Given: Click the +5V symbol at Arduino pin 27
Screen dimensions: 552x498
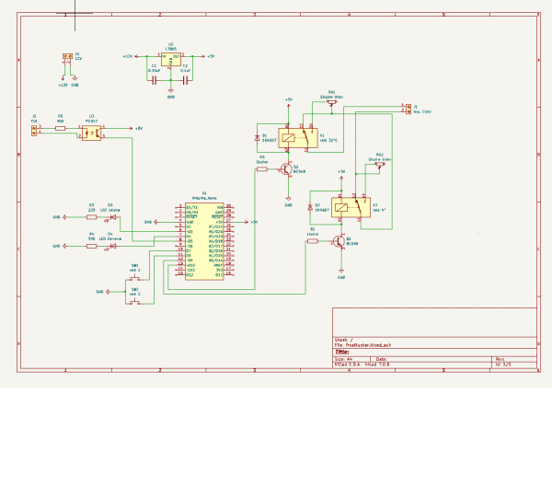Looking at the screenshot, I should pos(247,222).
